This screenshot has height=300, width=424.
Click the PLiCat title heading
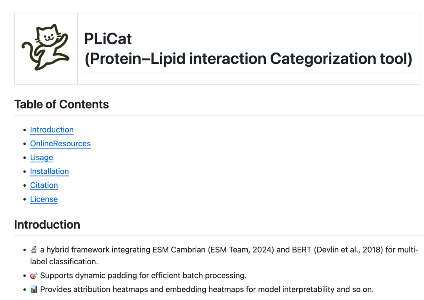[x=108, y=39]
